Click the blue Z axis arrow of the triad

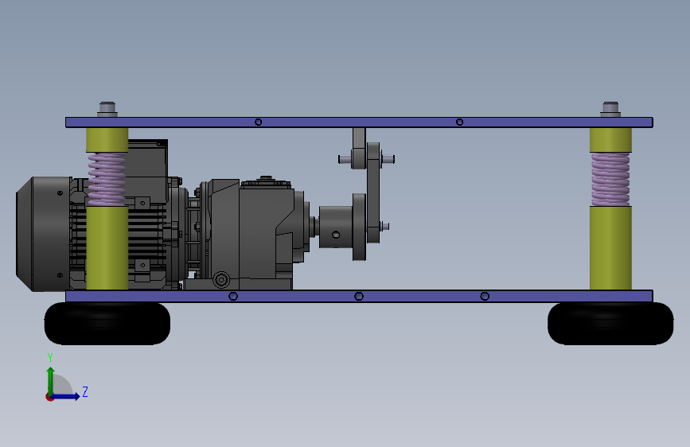[66, 396]
